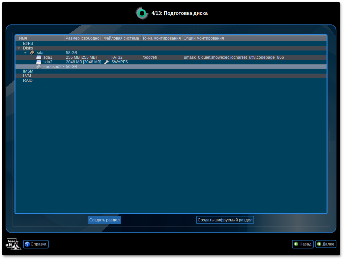Viewport: 344px width, 260px height.
Task: Select the LVM tree entry
Action: [27, 76]
